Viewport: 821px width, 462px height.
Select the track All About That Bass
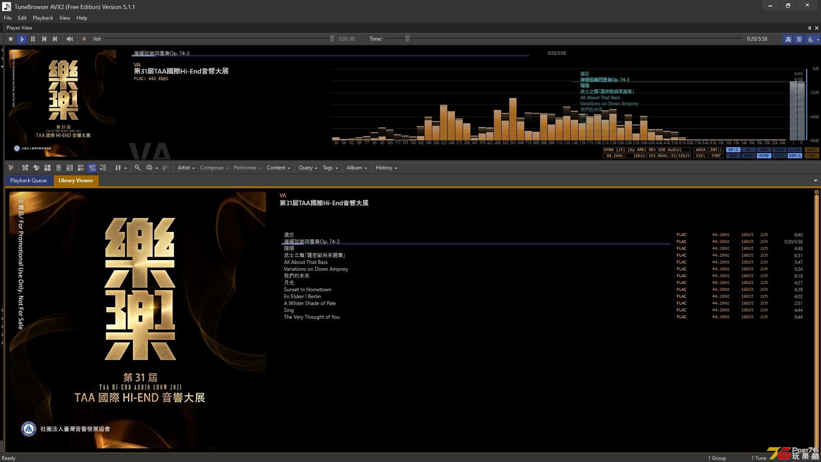pyautogui.click(x=306, y=262)
